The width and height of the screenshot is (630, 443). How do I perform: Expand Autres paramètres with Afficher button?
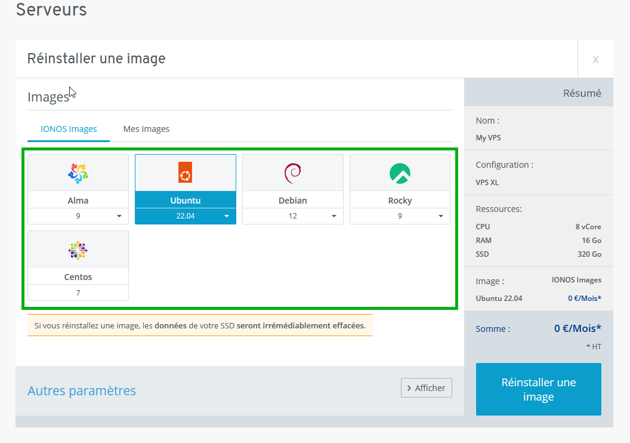427,388
